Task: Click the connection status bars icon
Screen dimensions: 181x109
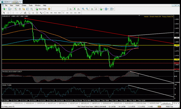Action: point(159,107)
